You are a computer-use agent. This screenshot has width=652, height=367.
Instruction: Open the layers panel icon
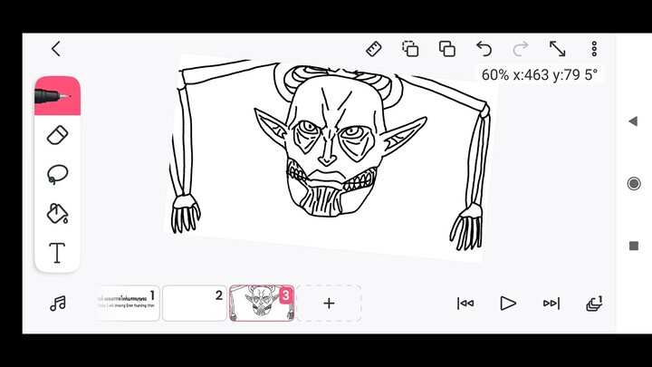coord(594,304)
